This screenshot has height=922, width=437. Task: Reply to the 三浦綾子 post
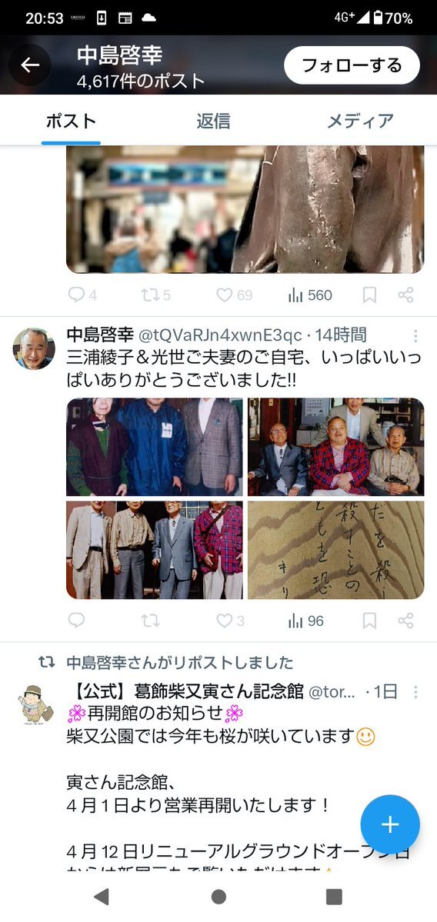point(76,621)
